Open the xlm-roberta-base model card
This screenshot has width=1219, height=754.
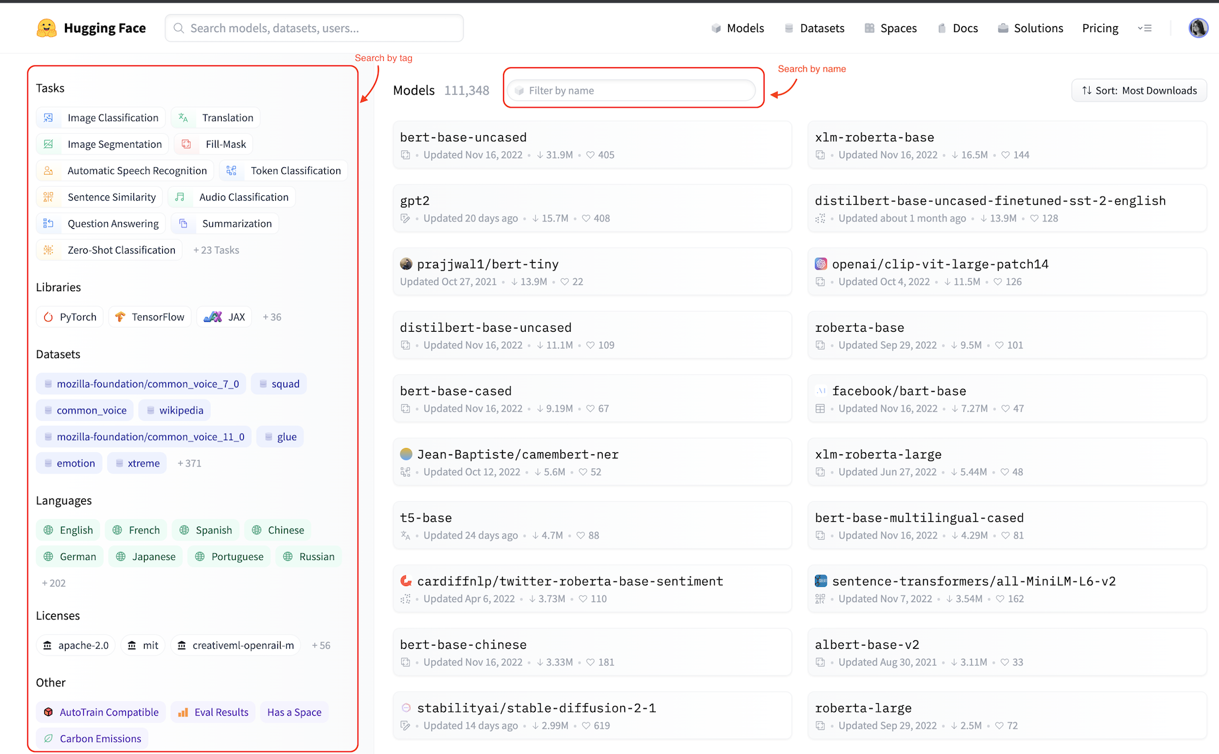[x=1007, y=145]
